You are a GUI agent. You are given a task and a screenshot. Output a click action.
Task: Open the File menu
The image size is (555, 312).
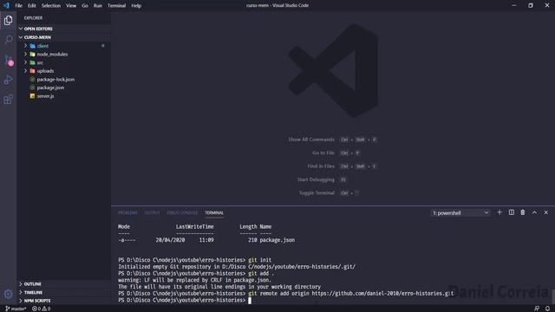click(19, 6)
